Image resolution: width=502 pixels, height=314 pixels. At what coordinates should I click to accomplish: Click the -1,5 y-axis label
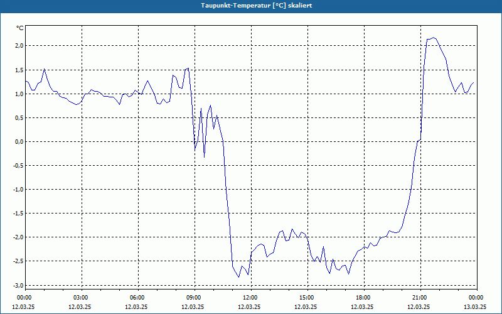point(19,214)
